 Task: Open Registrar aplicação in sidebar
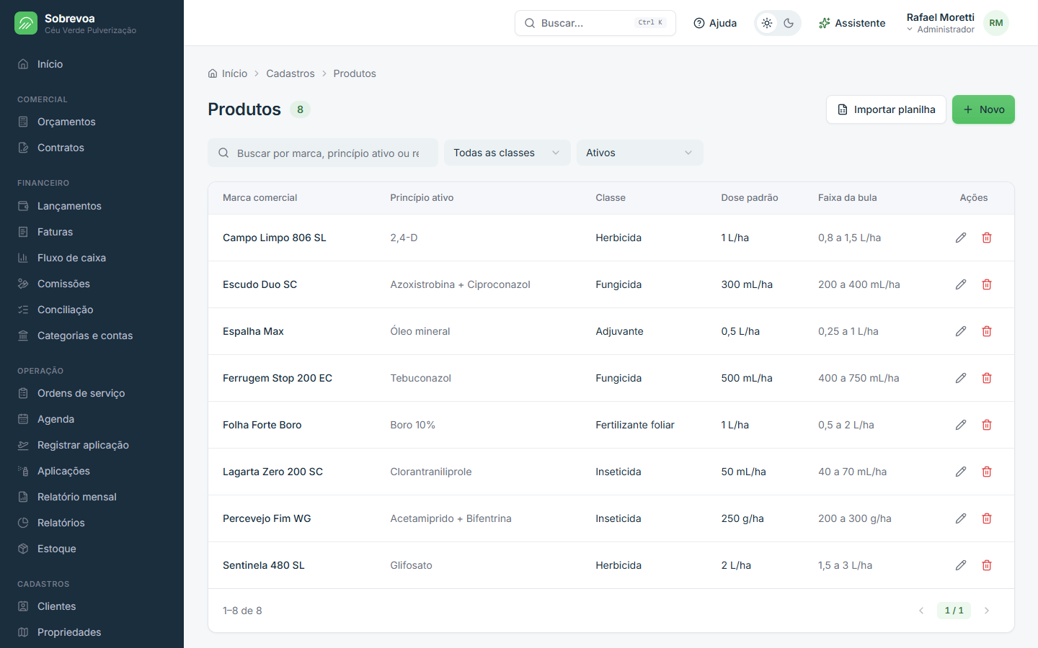[x=92, y=445]
